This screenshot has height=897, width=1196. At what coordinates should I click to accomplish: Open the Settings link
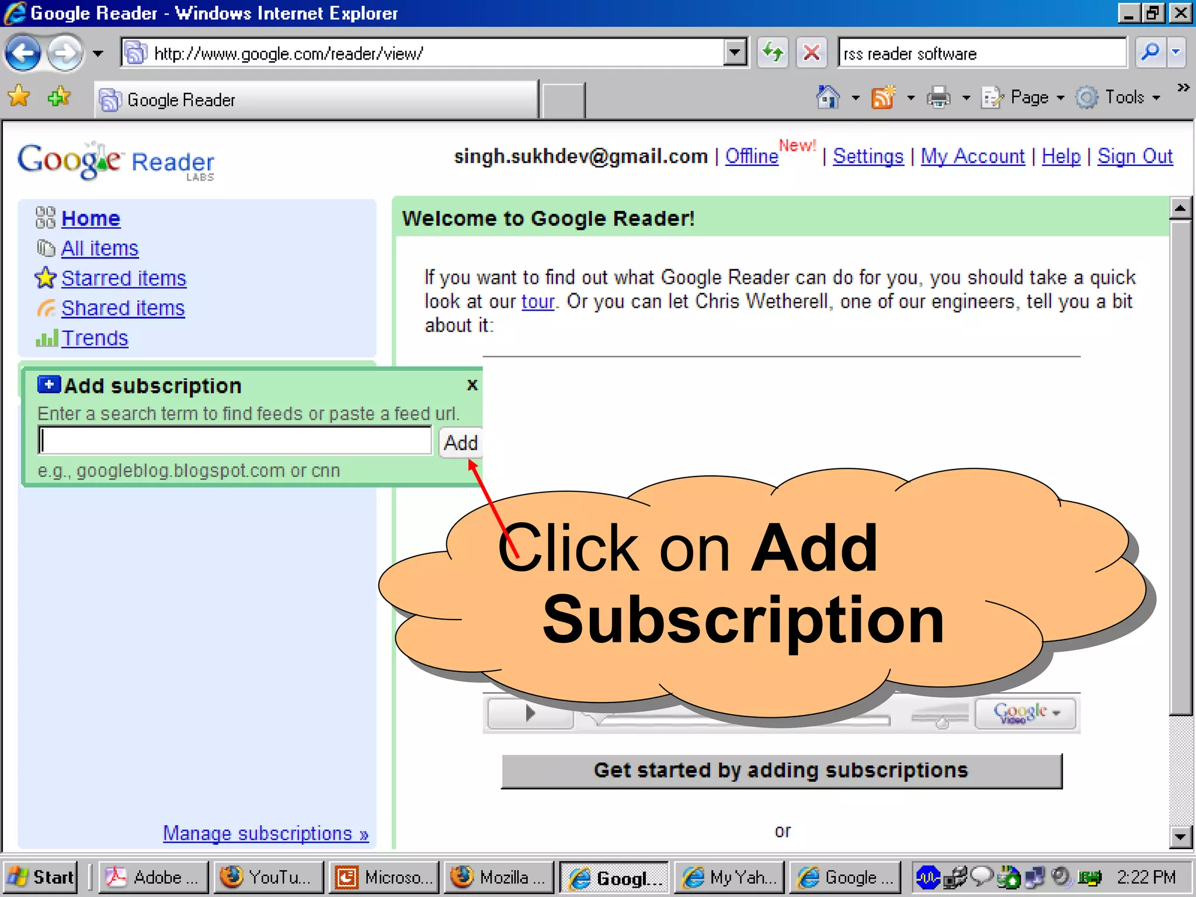coord(868,156)
